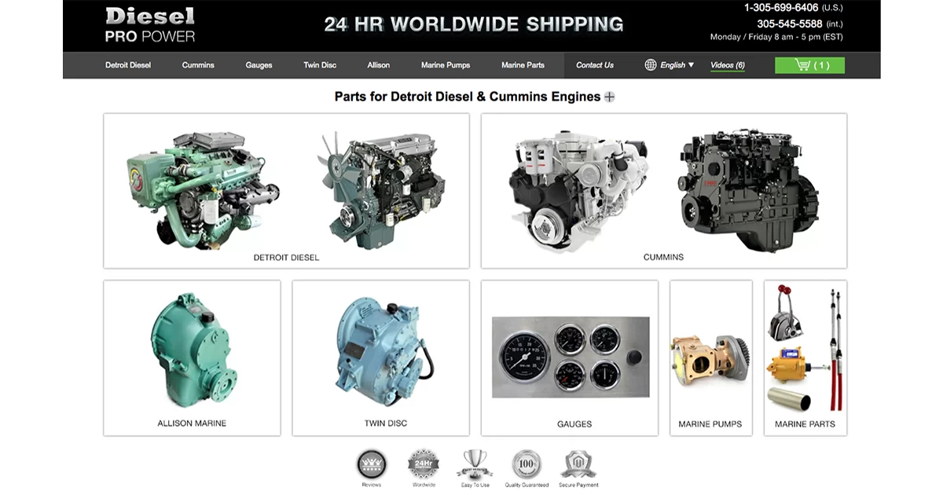The width and height of the screenshot is (943, 495).
Task: Click the MARINE PARTS label
Action: point(805,424)
